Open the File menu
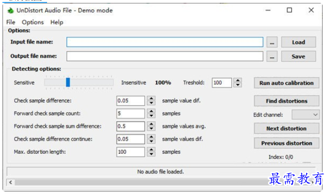The height and width of the screenshot is (194, 328). pyautogui.click(x=11, y=22)
